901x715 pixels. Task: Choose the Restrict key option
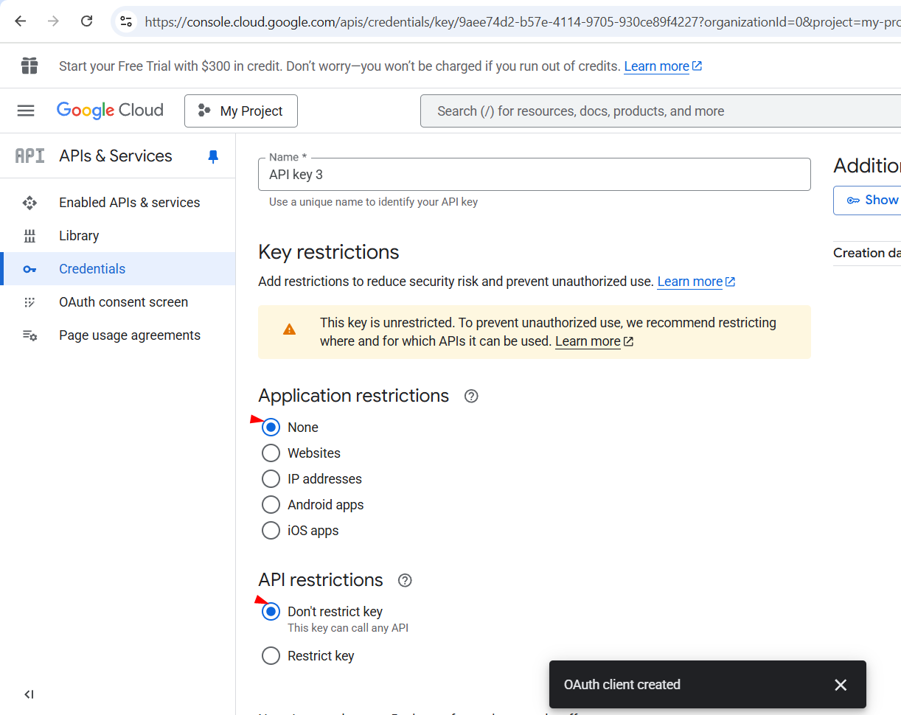pyautogui.click(x=271, y=656)
